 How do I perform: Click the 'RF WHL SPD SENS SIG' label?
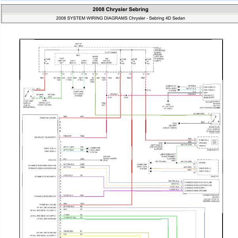click(x=46, y=207)
